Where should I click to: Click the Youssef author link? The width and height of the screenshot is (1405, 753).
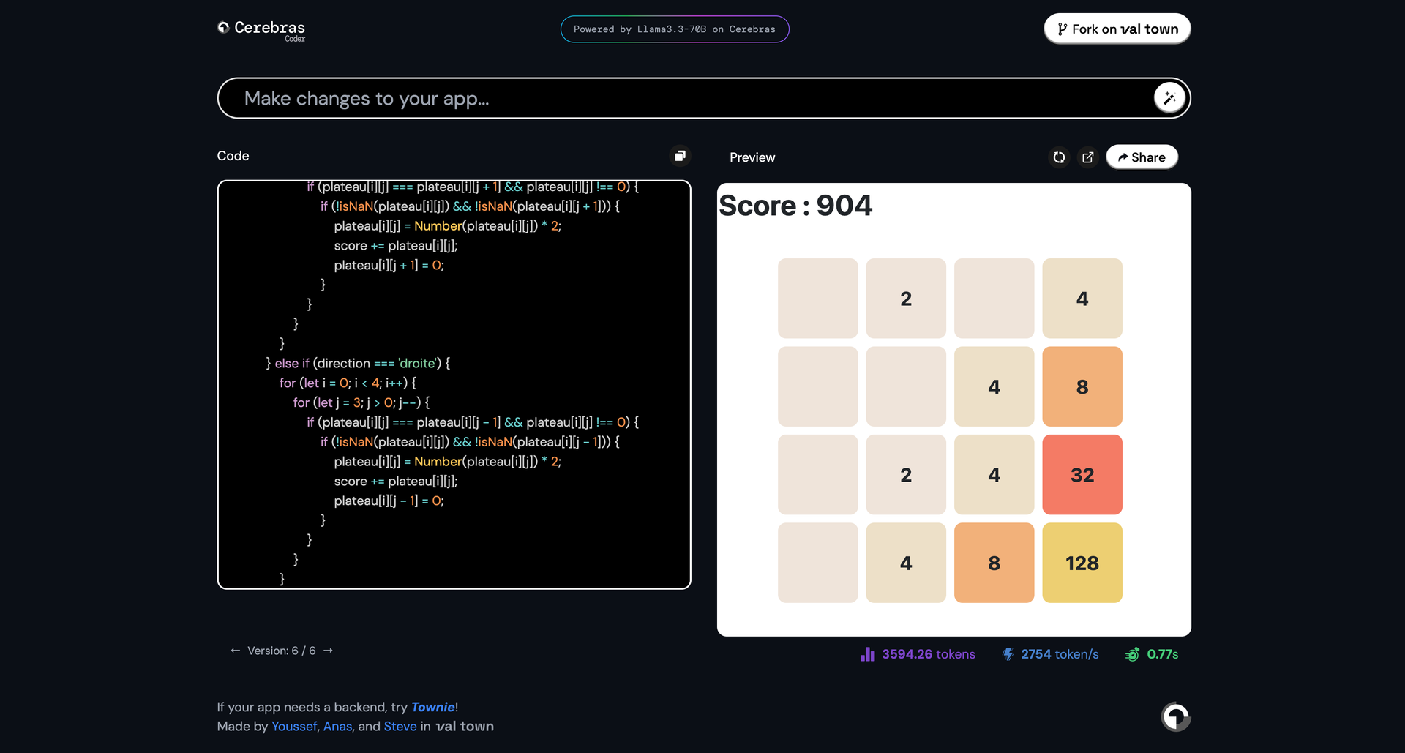point(294,726)
